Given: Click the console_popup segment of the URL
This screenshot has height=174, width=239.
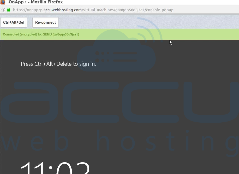Looking at the screenshot, I should pos(160,10).
